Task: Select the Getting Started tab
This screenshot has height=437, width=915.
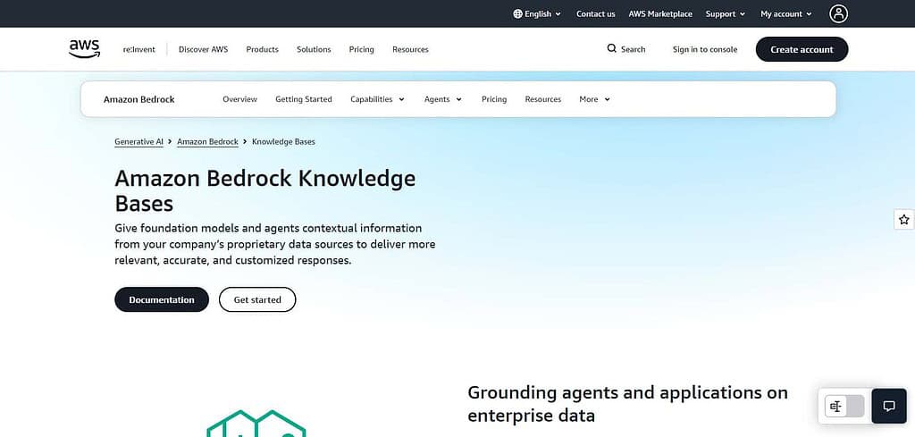Action: point(304,99)
